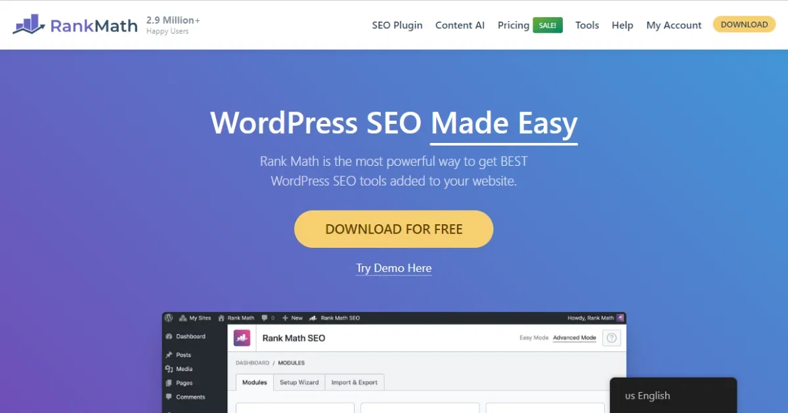Go to My Account

tap(674, 25)
